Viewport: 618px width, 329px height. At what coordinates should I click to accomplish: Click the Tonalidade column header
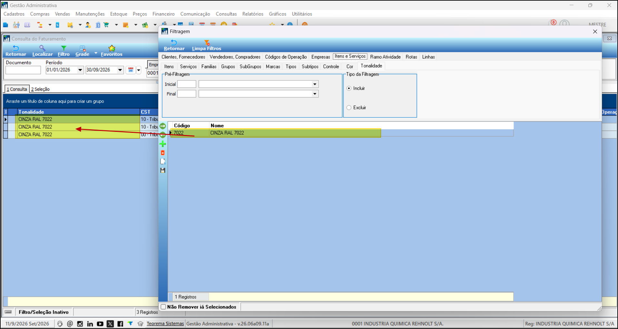pyautogui.click(x=78, y=112)
